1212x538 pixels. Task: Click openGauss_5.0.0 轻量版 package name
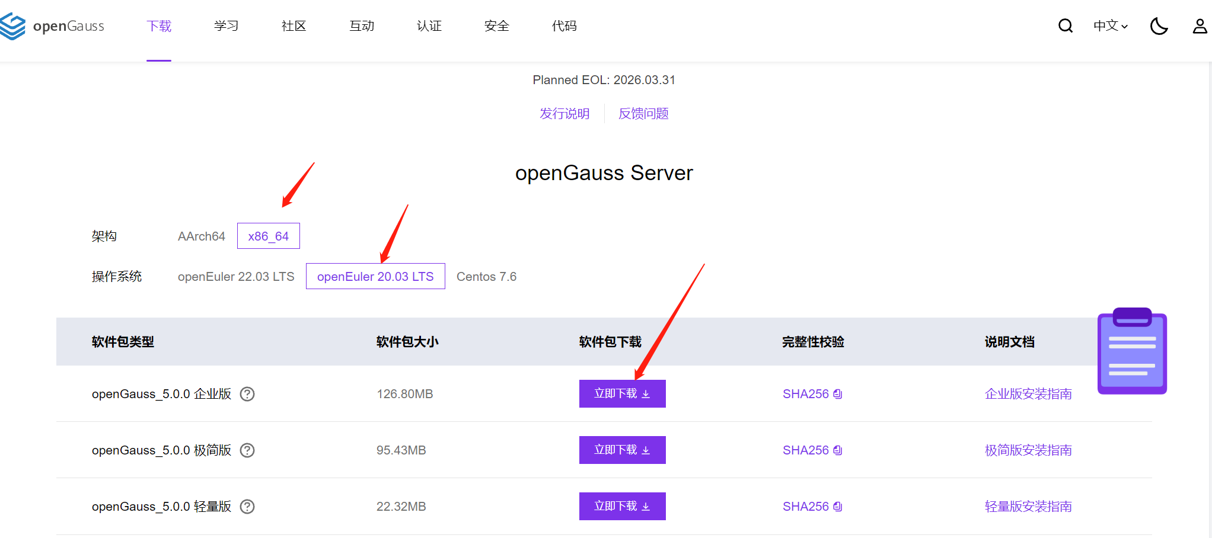point(161,507)
